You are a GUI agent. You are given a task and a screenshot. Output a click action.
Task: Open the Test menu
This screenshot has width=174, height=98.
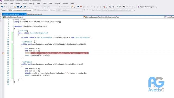tap(51, 4)
